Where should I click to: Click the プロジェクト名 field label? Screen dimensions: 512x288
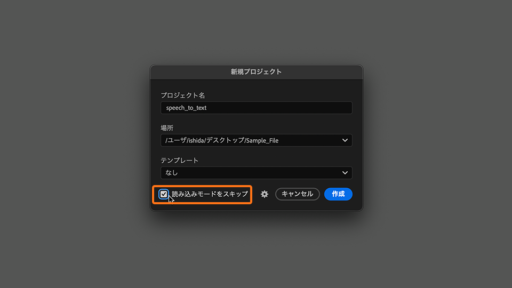[x=183, y=95]
